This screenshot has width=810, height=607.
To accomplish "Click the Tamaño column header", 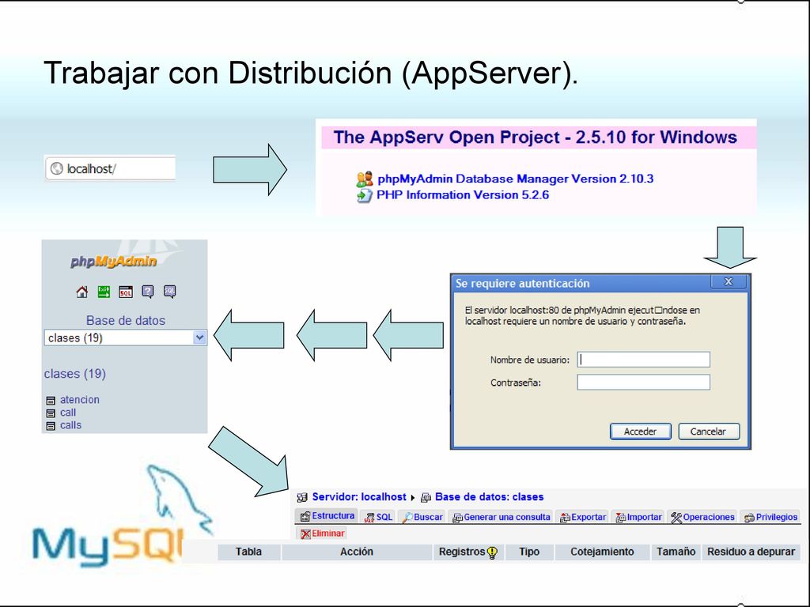I will (x=676, y=552).
